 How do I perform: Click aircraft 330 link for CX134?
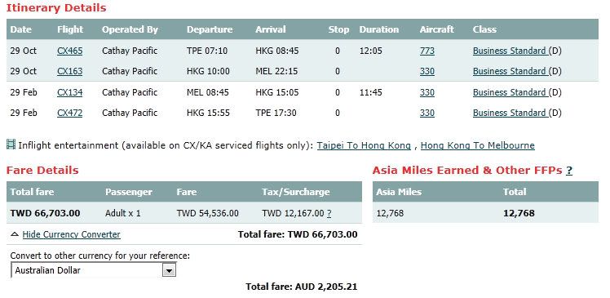pyautogui.click(x=427, y=92)
